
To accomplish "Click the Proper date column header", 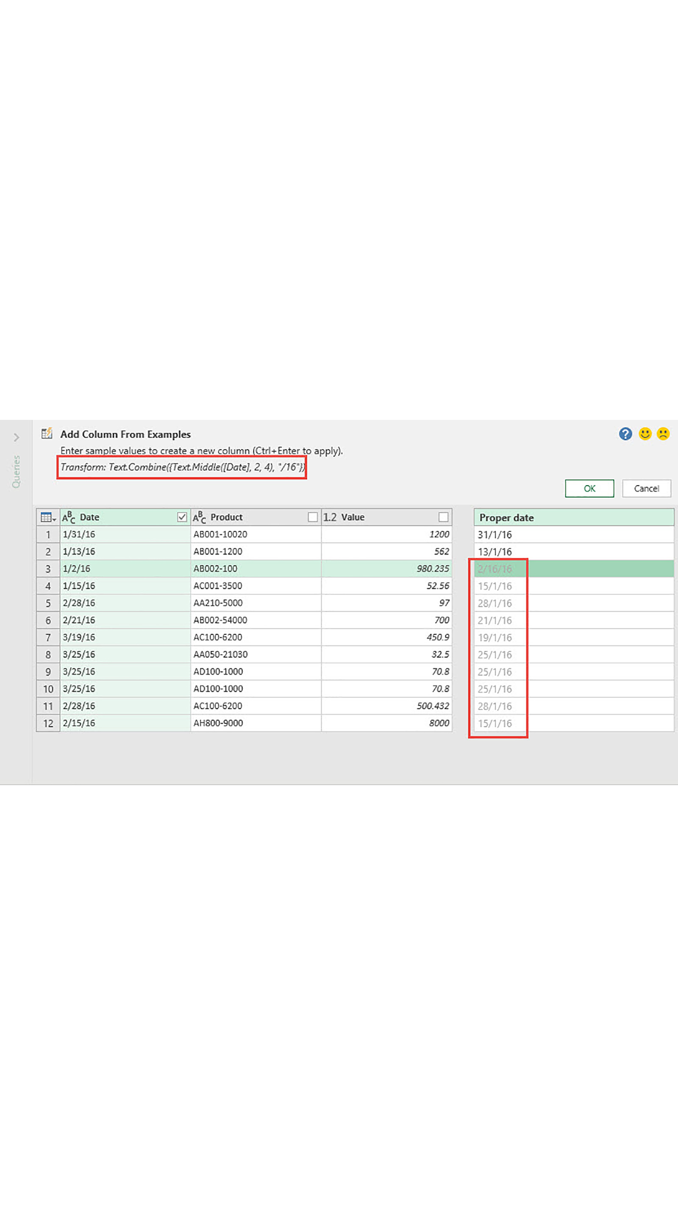I will tap(573, 517).
